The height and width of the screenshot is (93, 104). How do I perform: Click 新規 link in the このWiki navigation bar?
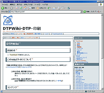click(12, 34)
